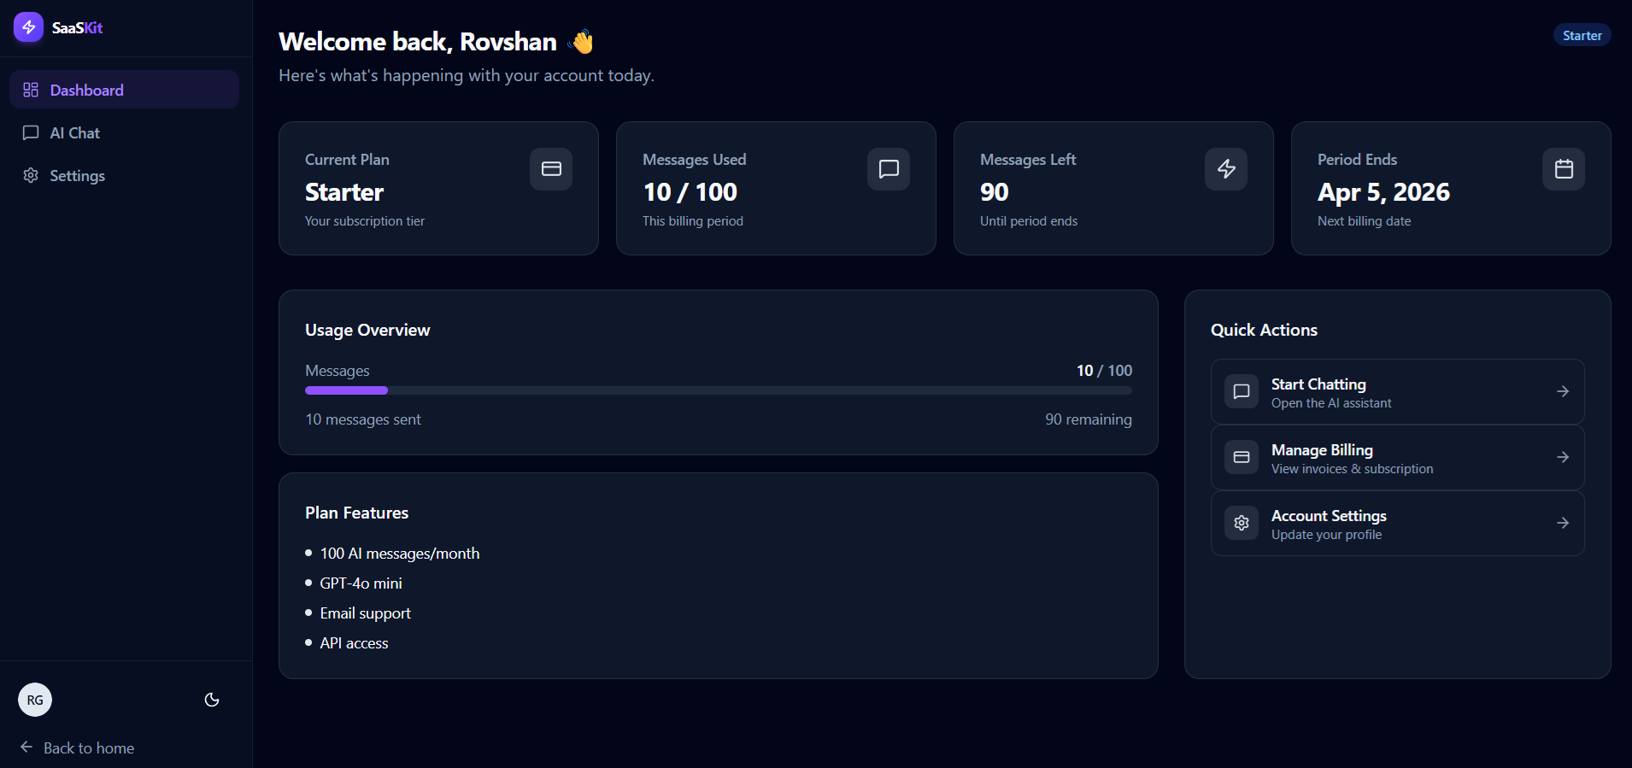1632x768 pixels.
Task: Click the 'Quick Actions' section title
Action: click(x=1264, y=330)
